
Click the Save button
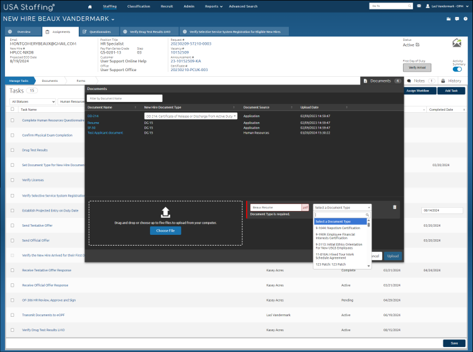[x=454, y=343]
